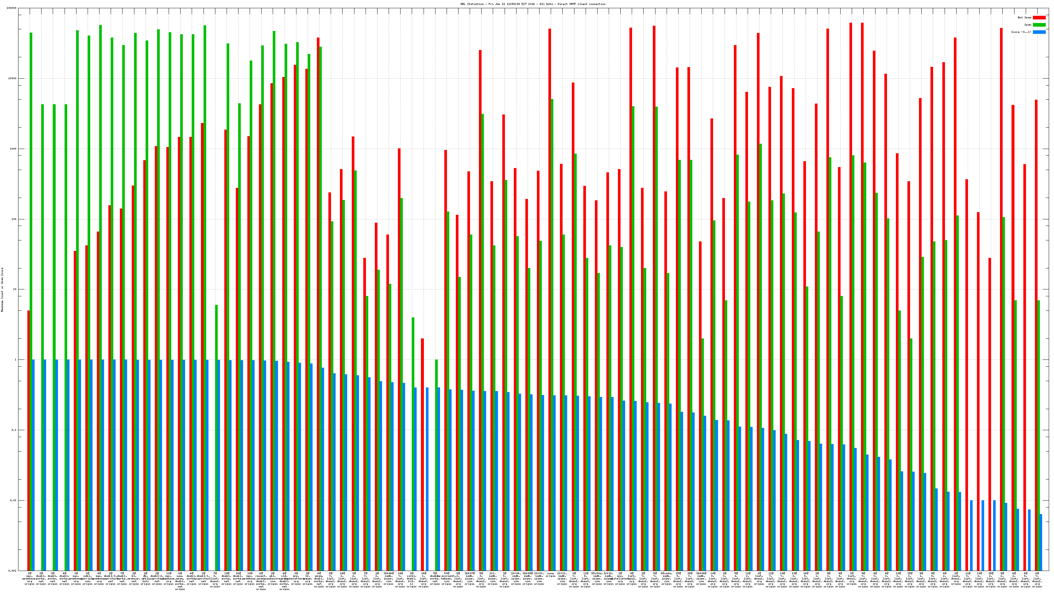
Task: Click the 0.001 y-axis tick label
Action: [13, 570]
